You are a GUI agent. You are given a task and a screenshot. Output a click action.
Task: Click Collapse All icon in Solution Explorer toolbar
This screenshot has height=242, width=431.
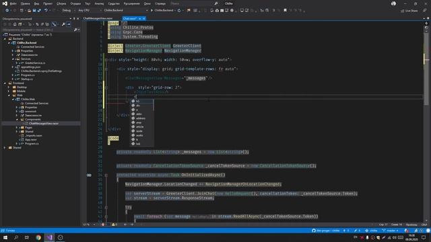(x=42, y=24)
